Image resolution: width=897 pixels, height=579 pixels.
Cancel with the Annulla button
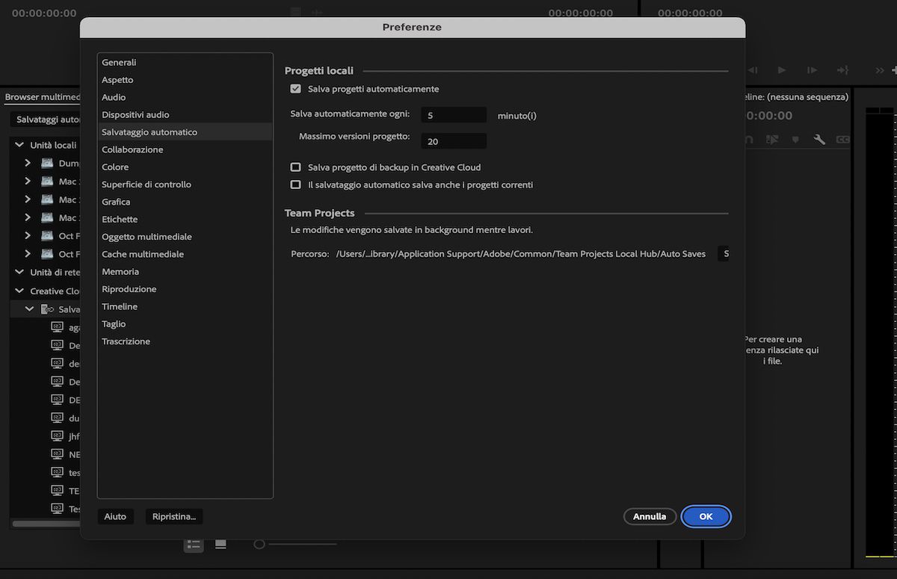pyautogui.click(x=650, y=516)
